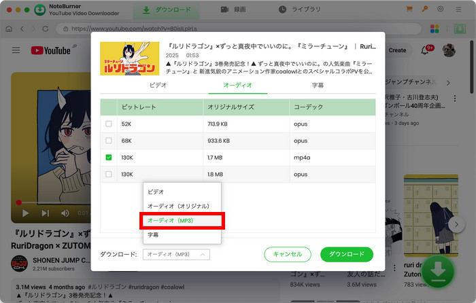This screenshot has height=303, width=476.
Task: Open the 録画 top tab
Action: coord(233,10)
